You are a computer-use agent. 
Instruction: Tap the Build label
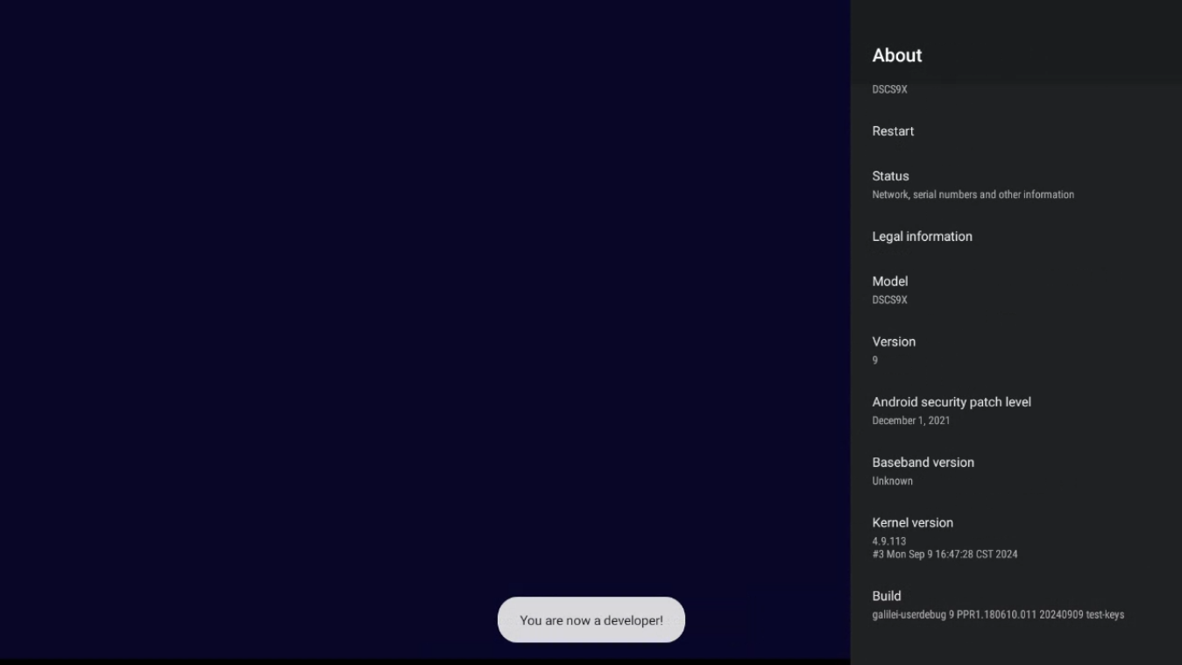[x=886, y=596]
